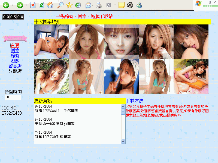The height and width of the screenshot is (163, 218).
Task: Click the 停留時間 input field showing 60.8
Action: click(x=13, y=98)
